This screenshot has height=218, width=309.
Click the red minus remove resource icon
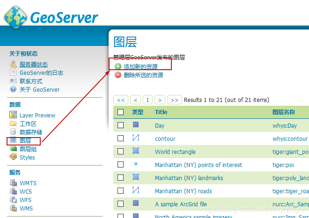118,75
